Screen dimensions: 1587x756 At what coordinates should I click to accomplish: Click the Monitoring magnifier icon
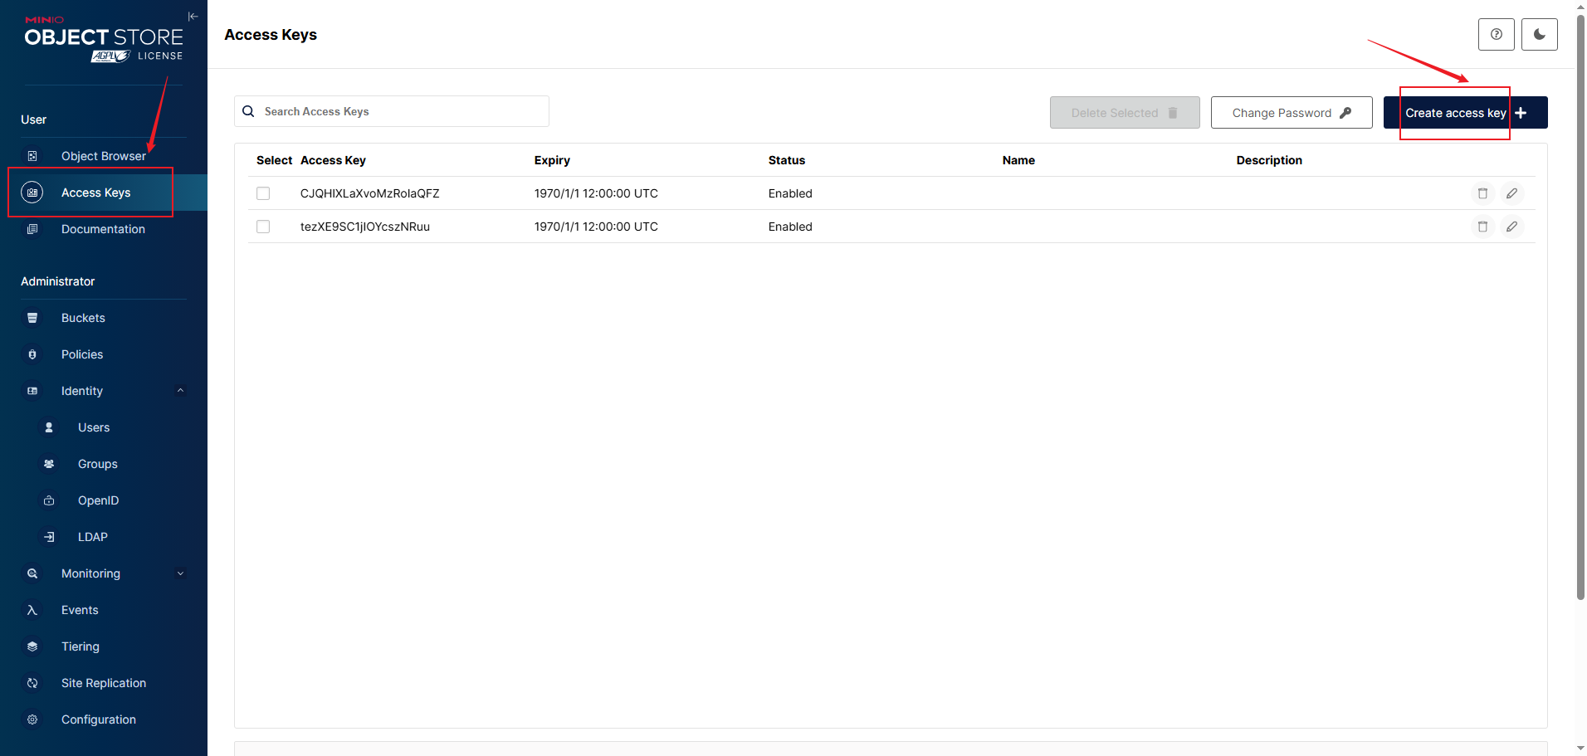(32, 573)
